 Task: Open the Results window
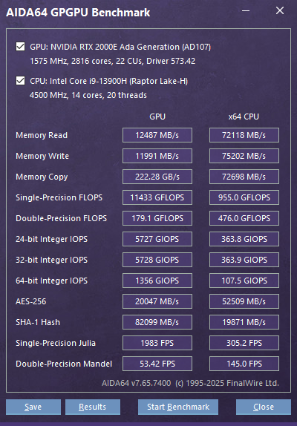(x=93, y=407)
